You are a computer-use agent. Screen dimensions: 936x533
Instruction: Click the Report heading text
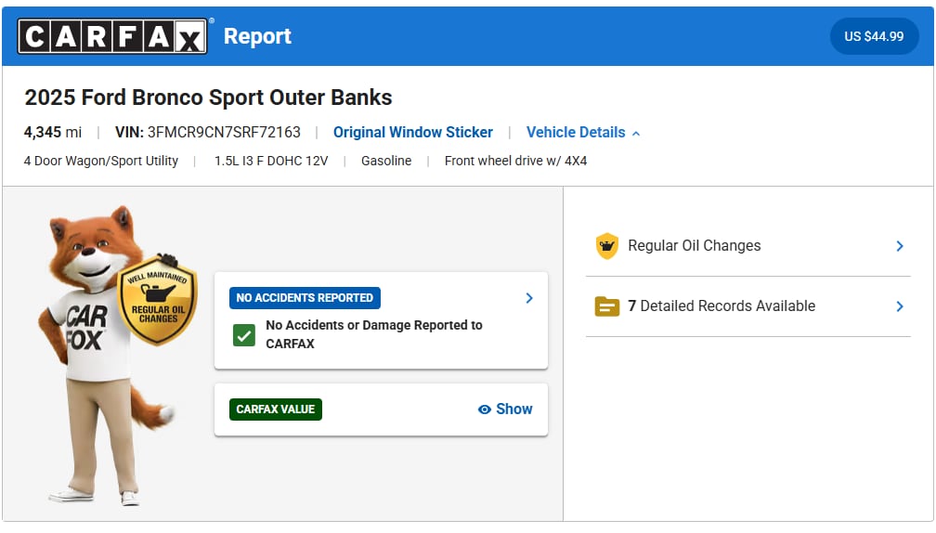tap(257, 36)
